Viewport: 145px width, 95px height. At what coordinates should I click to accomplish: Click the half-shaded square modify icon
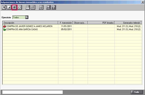(9, 7)
